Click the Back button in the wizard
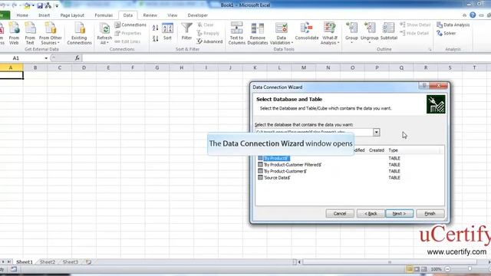Screen dimensions: 491x276 371,213
